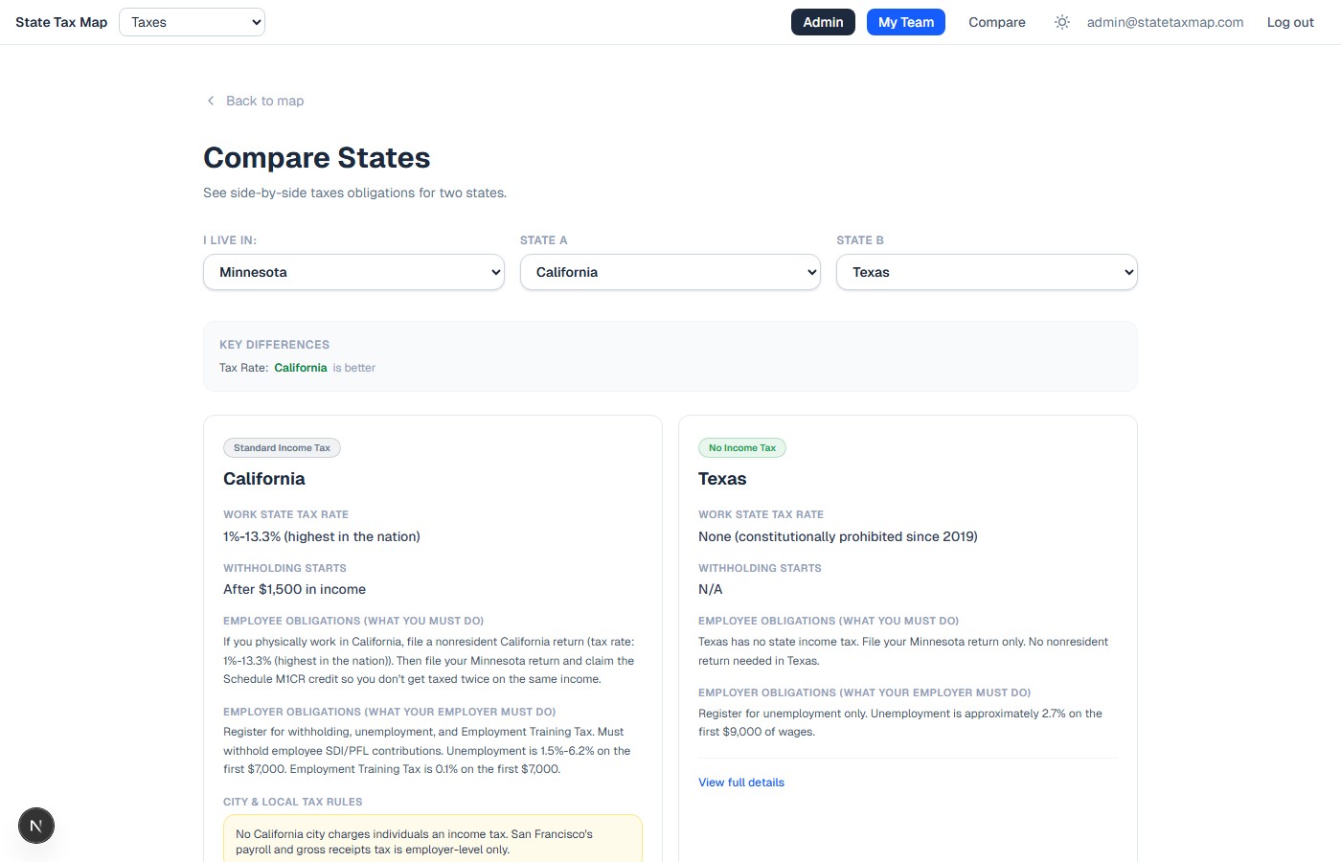
Task: Open the My Team page
Action: click(x=905, y=22)
